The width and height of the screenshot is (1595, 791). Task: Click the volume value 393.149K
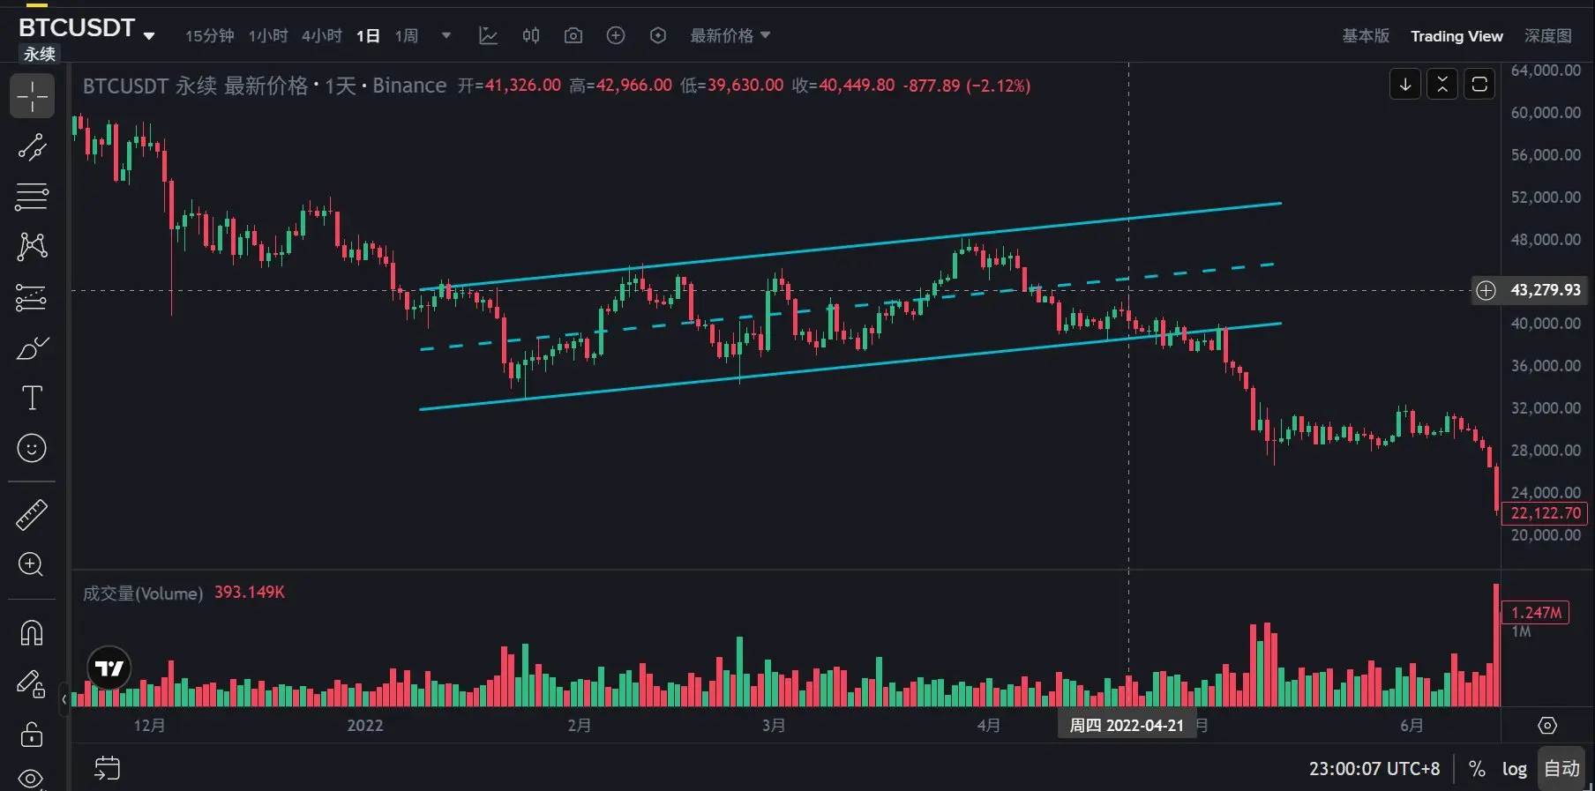point(250,593)
